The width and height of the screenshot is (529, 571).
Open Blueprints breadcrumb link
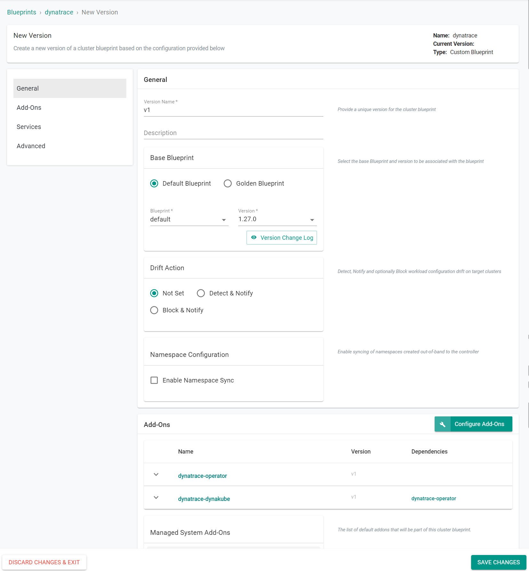click(x=22, y=12)
